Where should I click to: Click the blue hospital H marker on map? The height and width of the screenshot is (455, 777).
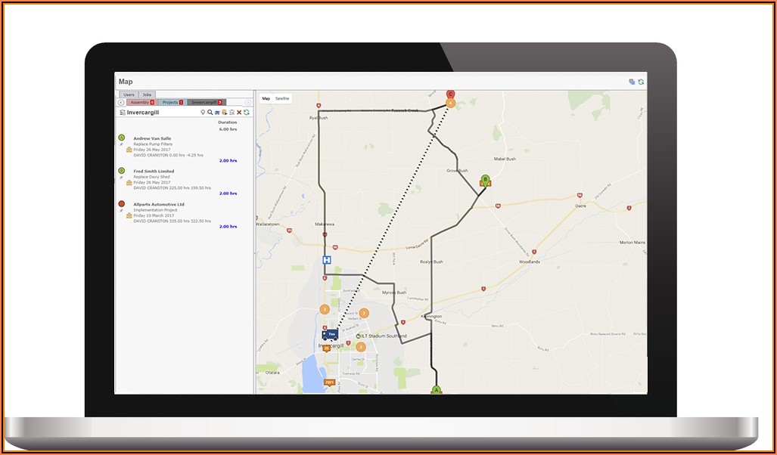tap(327, 260)
